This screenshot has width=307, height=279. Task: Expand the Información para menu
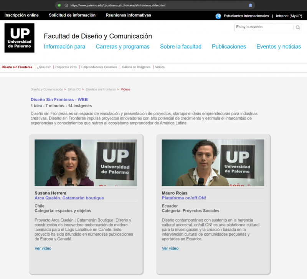64,46
